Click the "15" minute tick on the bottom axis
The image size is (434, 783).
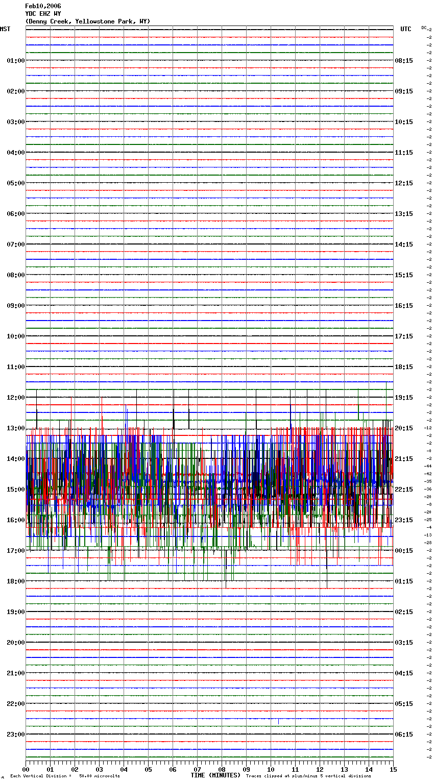tap(393, 769)
